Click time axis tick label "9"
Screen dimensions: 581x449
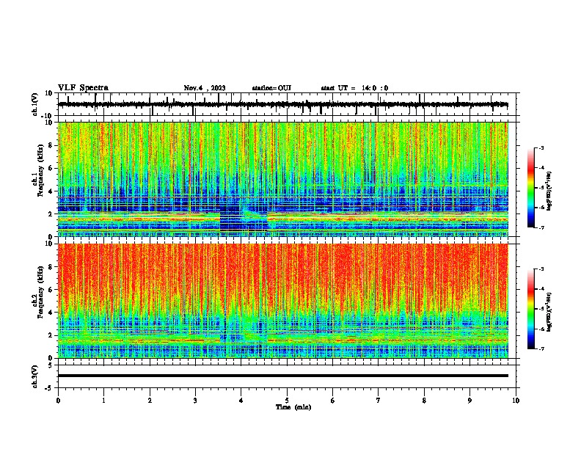tap(469, 401)
